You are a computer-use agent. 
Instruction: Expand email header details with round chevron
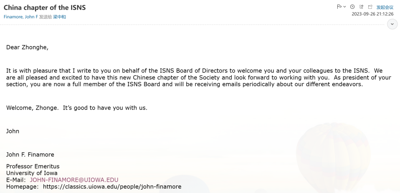point(392,24)
